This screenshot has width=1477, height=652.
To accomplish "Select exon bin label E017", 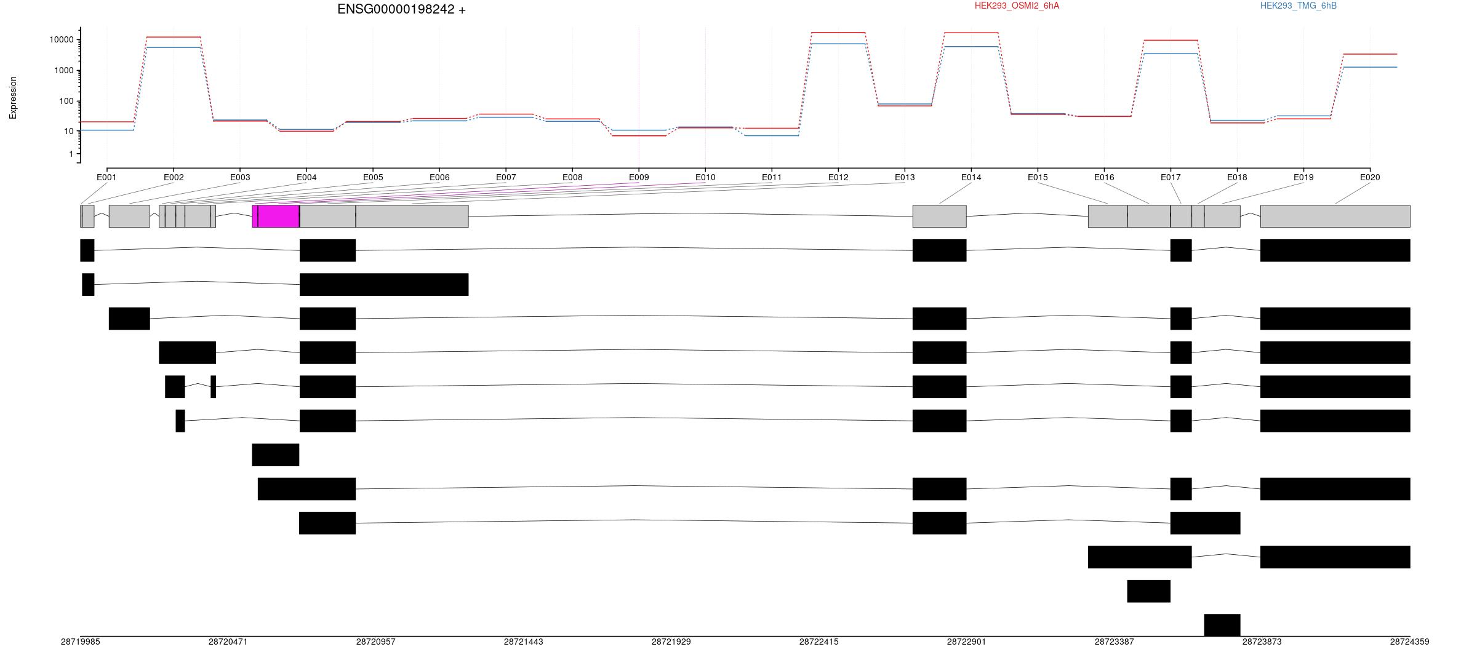I will (1171, 177).
